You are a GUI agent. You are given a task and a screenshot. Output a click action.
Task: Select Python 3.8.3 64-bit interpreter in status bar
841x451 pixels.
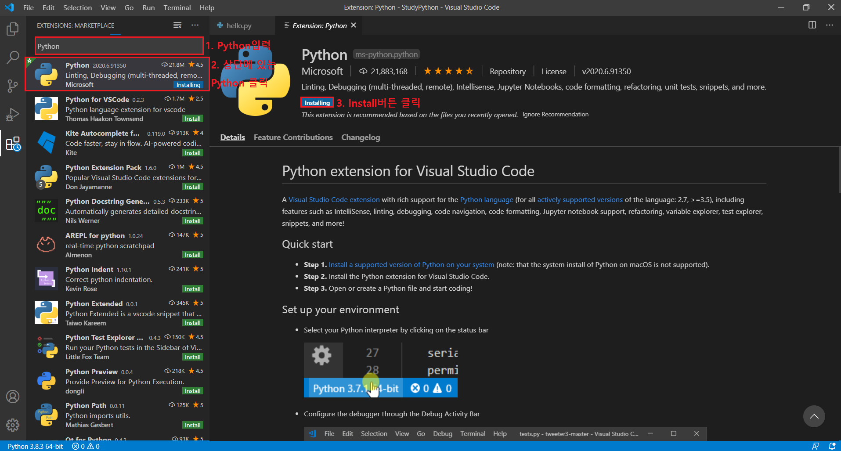(35, 446)
